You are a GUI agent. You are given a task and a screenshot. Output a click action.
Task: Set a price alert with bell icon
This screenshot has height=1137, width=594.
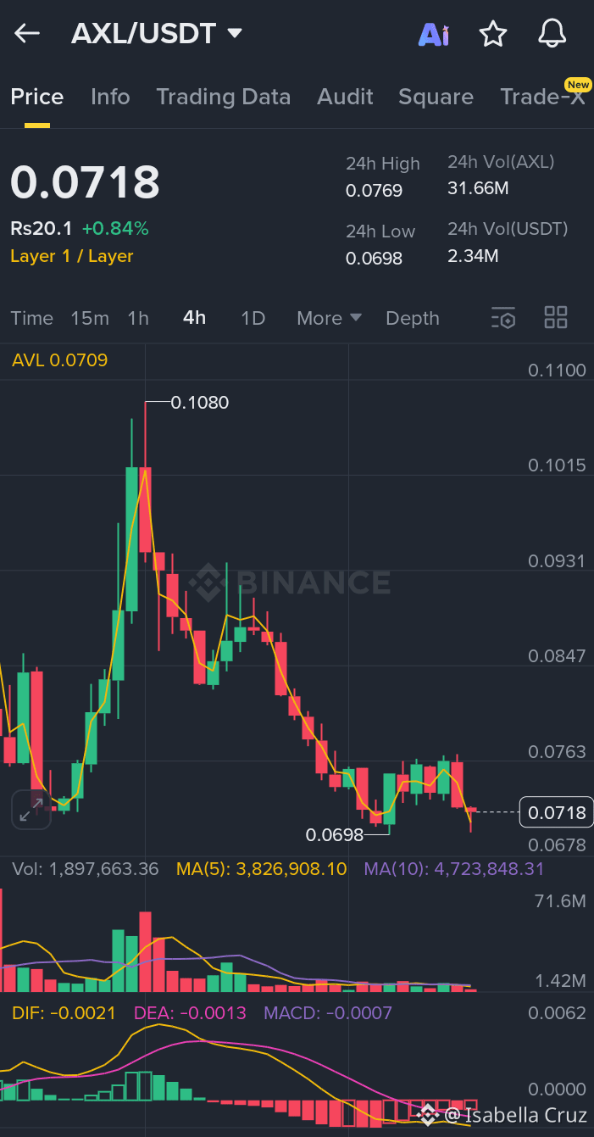(552, 34)
